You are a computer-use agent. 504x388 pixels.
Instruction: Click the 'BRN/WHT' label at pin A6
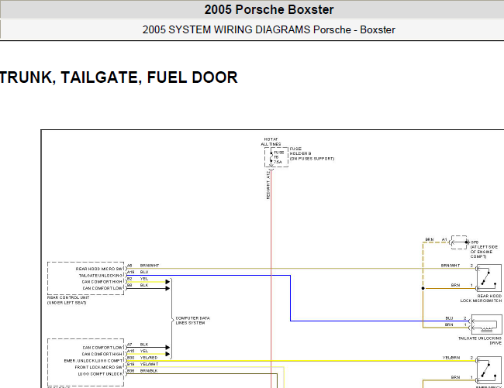(150, 266)
